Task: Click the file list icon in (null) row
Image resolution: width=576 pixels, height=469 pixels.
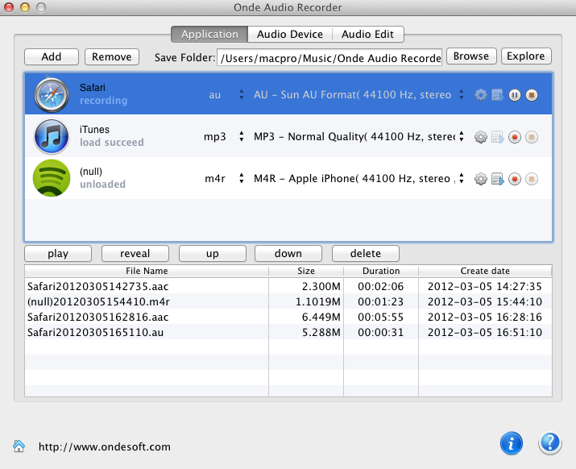Action: coord(497,179)
